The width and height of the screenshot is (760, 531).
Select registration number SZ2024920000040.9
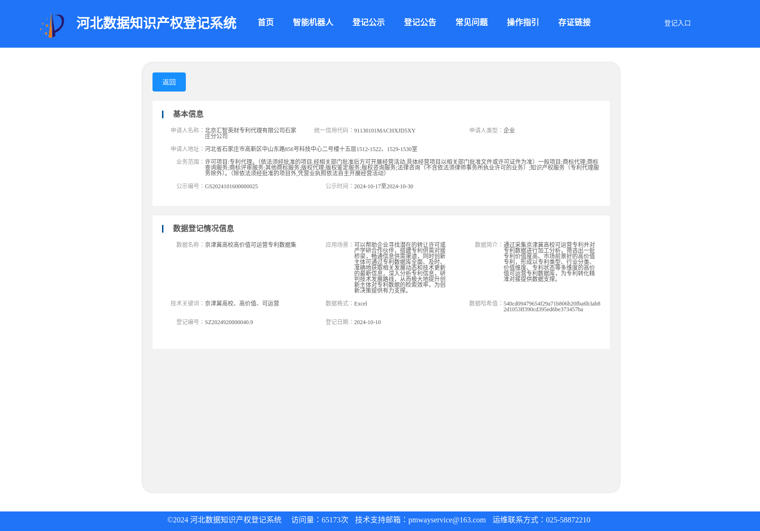[x=229, y=322]
